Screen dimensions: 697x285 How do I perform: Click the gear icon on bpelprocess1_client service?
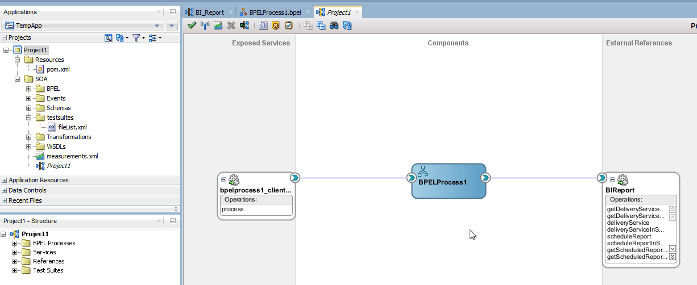point(234,180)
